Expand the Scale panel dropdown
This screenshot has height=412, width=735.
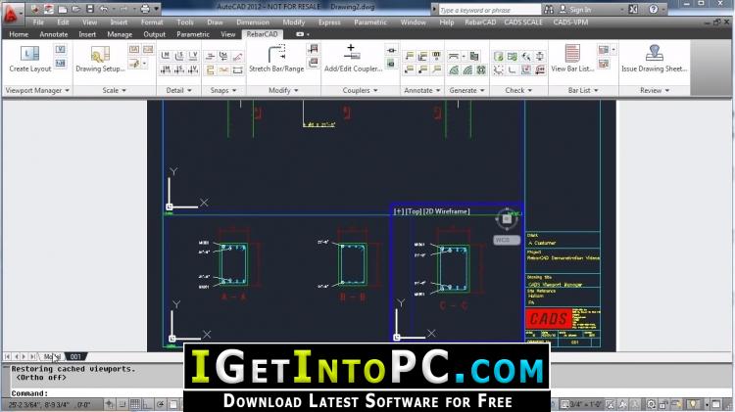click(x=115, y=90)
